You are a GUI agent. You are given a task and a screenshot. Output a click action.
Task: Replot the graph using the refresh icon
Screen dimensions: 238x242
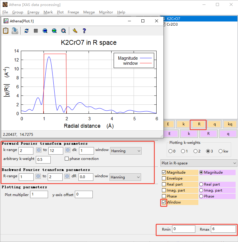[x=27, y=31]
